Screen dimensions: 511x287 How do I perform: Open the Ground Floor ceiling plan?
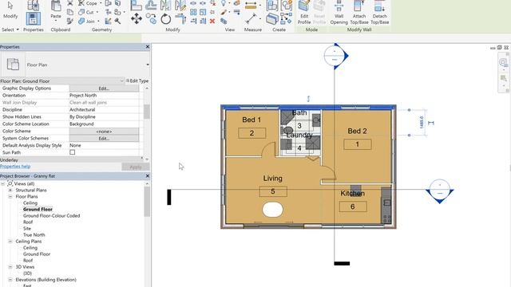tap(37, 254)
